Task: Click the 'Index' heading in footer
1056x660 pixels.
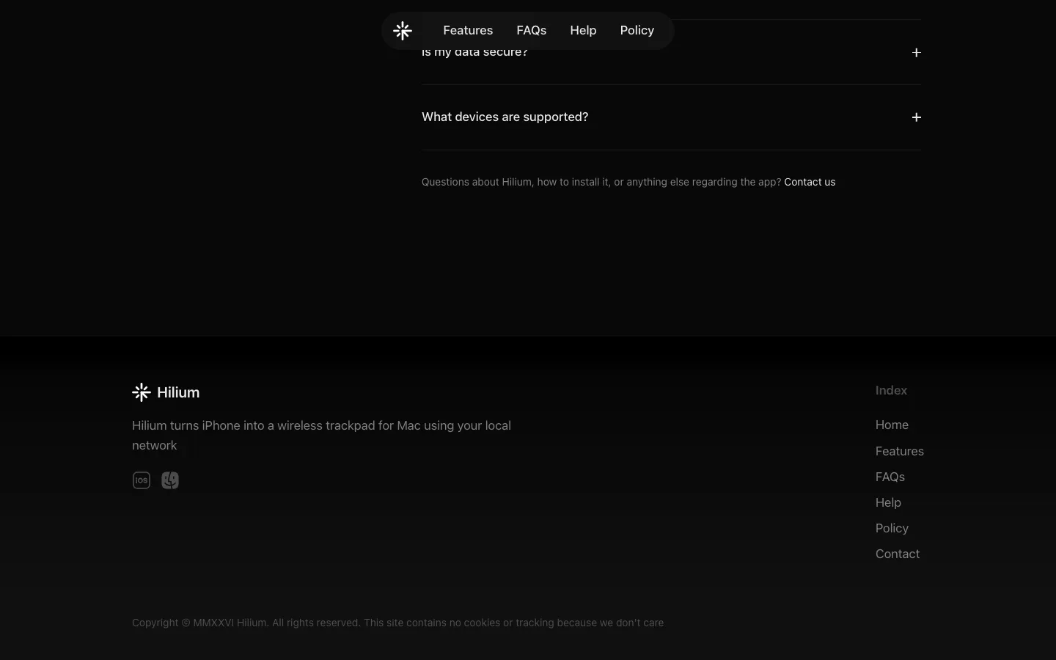Action: [891, 390]
